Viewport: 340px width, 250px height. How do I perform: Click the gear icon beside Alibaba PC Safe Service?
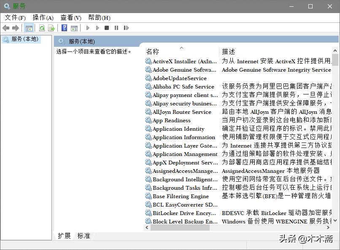tap(148, 86)
